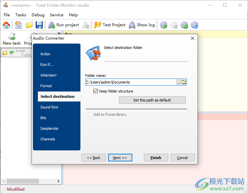This screenshot has height=194, width=248.
Task: Open Samplerate wizard step
Action: point(49,128)
